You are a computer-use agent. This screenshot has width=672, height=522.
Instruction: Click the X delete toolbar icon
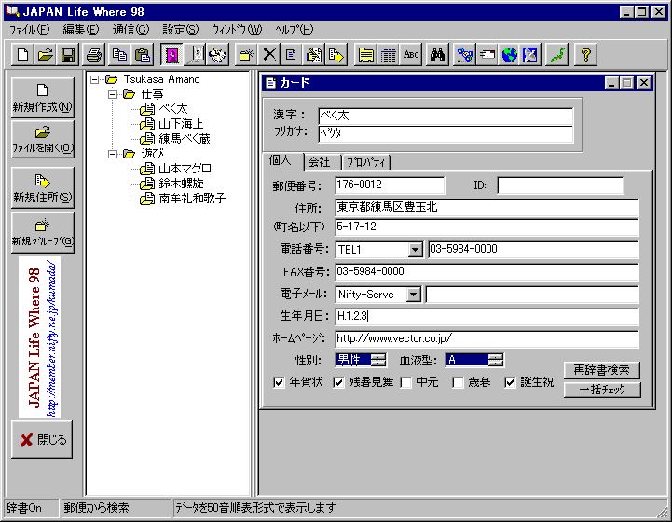[269, 55]
